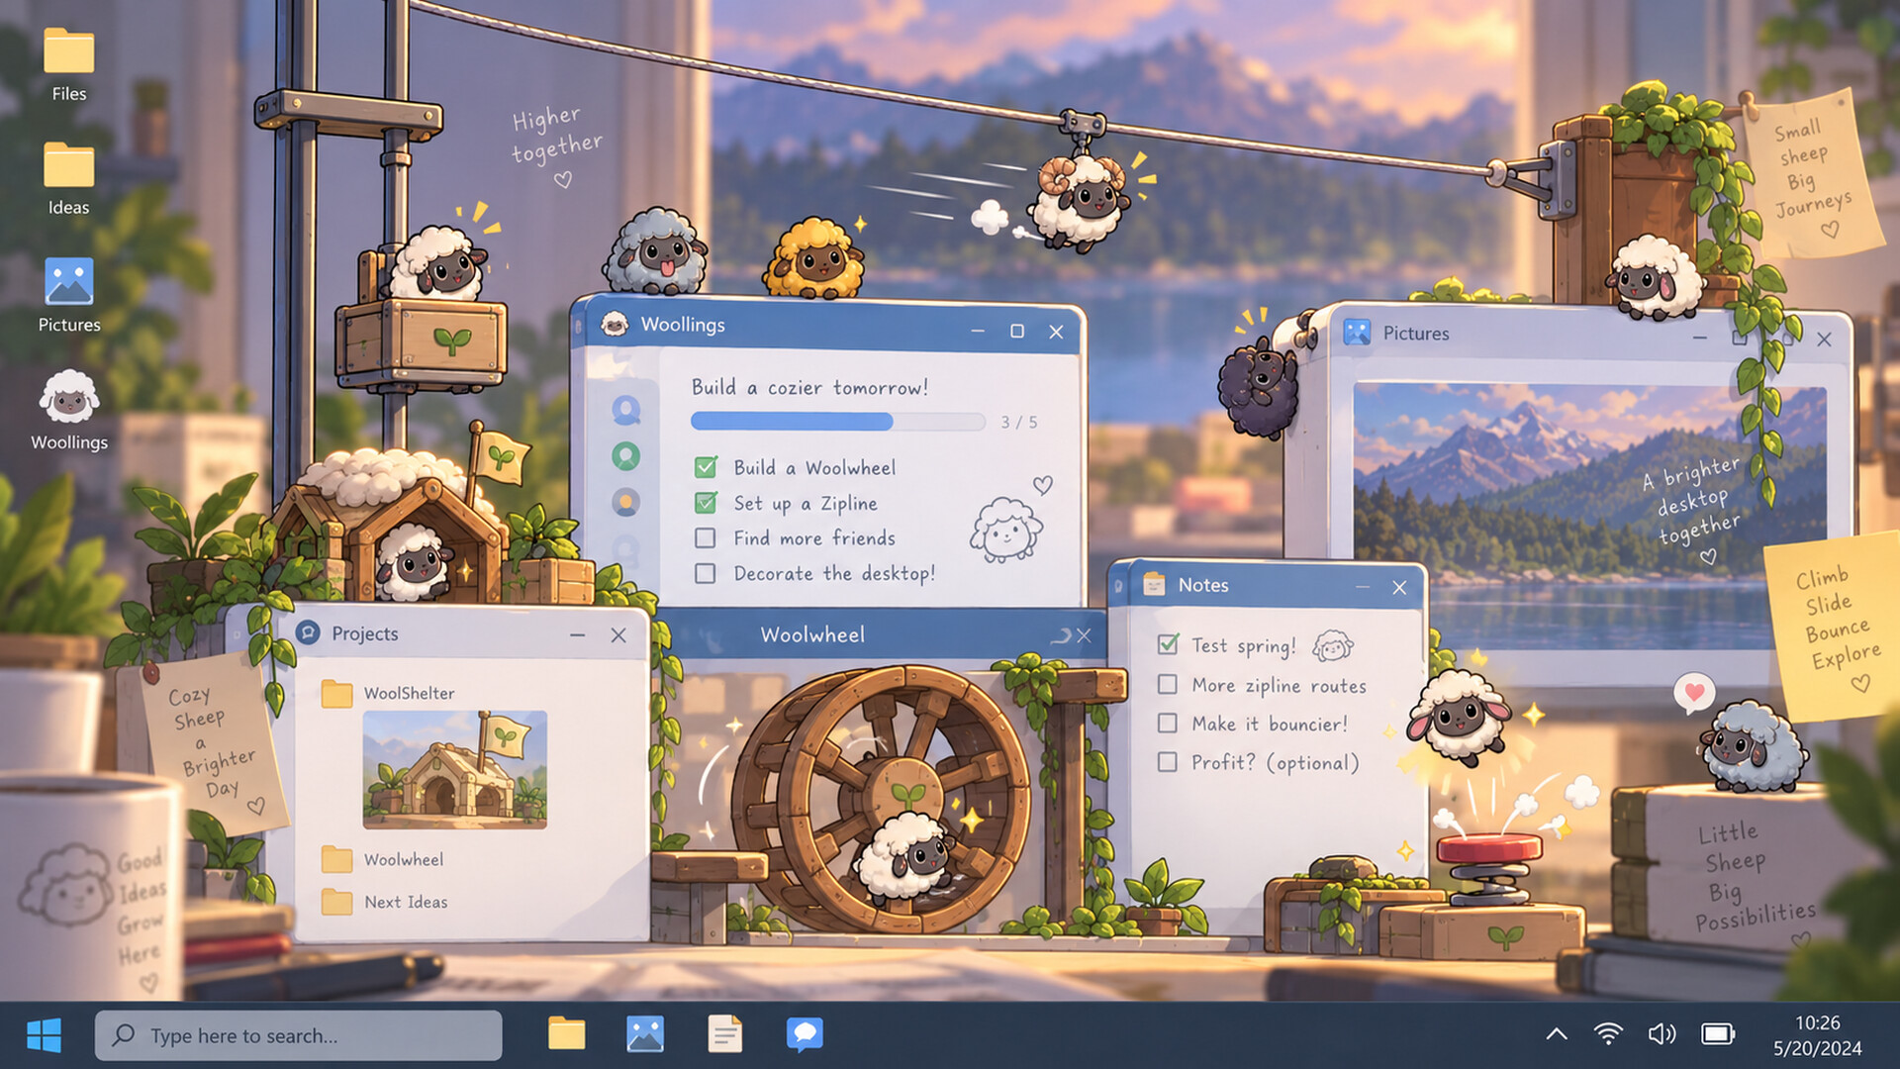
Task: Click the taskbar search box
Action: click(298, 1035)
